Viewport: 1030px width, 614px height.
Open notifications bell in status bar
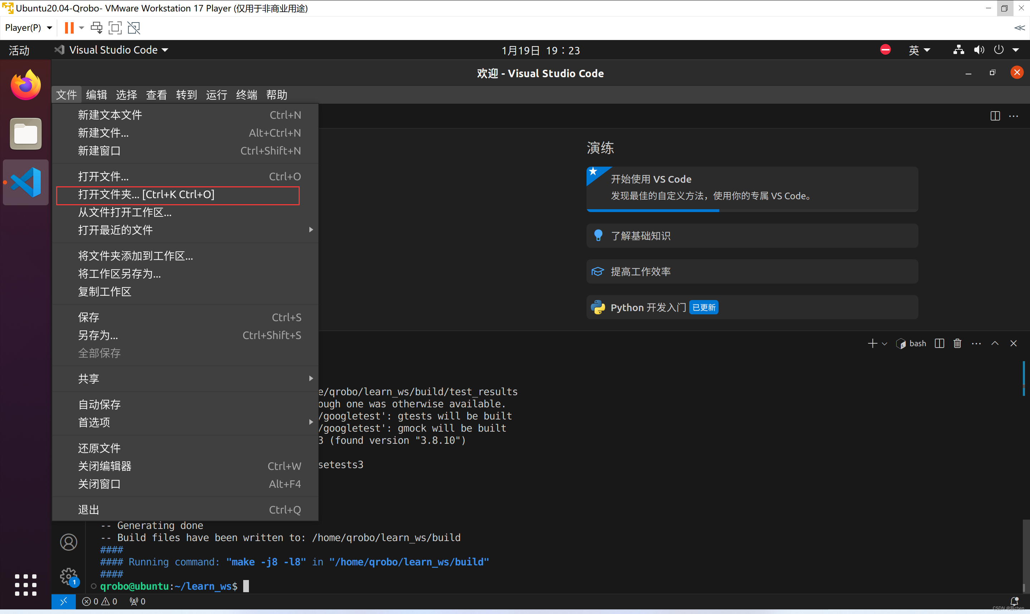1014,601
